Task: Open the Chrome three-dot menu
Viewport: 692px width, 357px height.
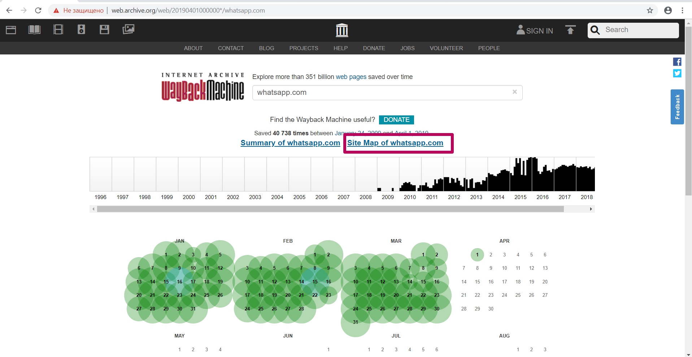Action: 682,10
